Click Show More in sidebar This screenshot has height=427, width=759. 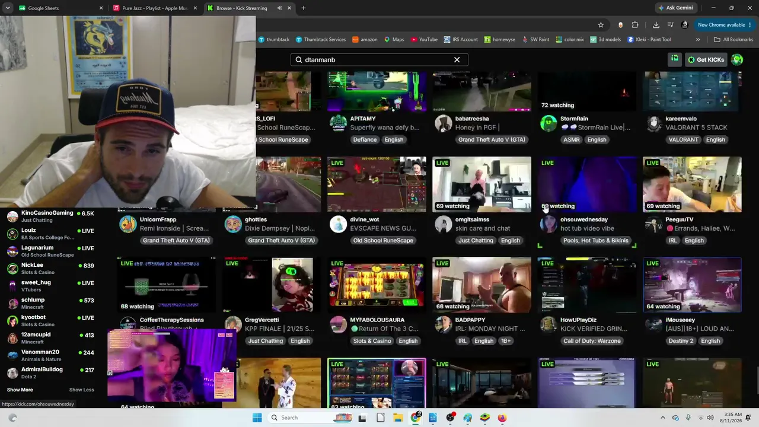coord(20,390)
